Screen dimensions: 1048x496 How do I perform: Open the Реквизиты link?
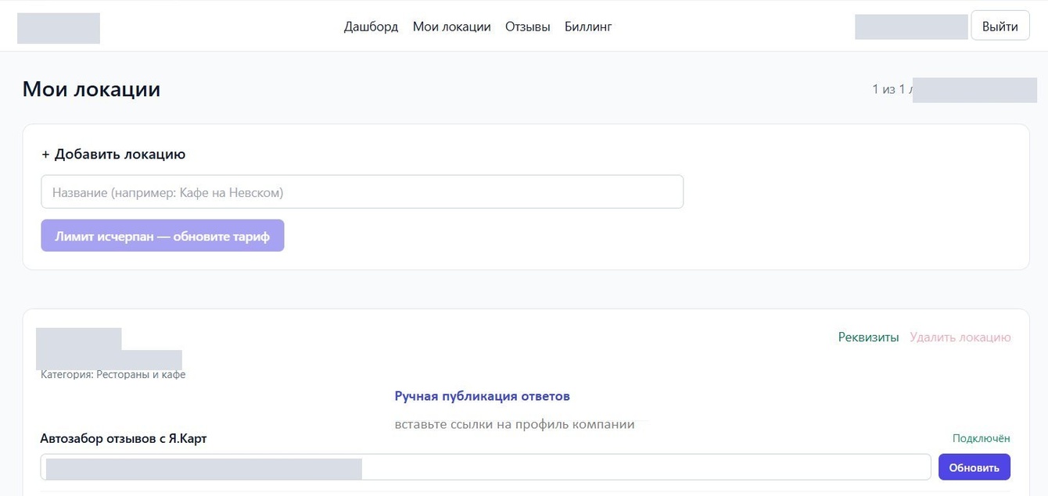[868, 337]
